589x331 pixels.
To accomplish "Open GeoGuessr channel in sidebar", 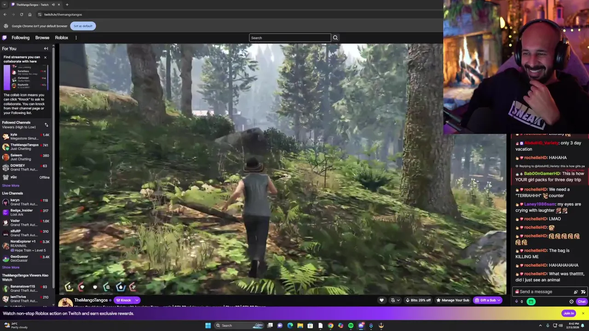I will pyautogui.click(x=26, y=258).
